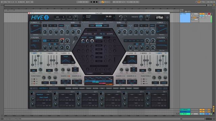Click the shape sequencer display
This screenshot has height=121, width=216.
99,81
